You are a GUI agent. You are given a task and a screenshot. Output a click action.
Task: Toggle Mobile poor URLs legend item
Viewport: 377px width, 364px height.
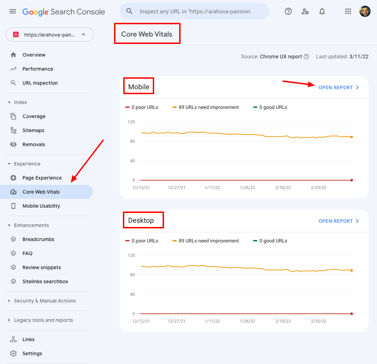point(142,107)
